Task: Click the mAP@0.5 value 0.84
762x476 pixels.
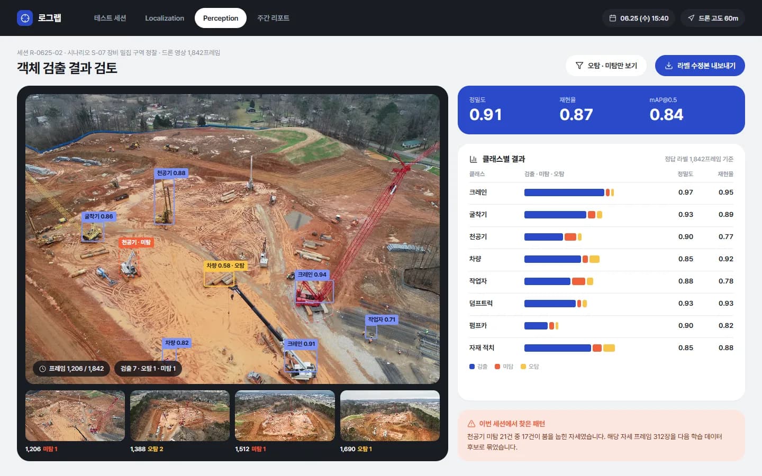Action: coord(666,114)
